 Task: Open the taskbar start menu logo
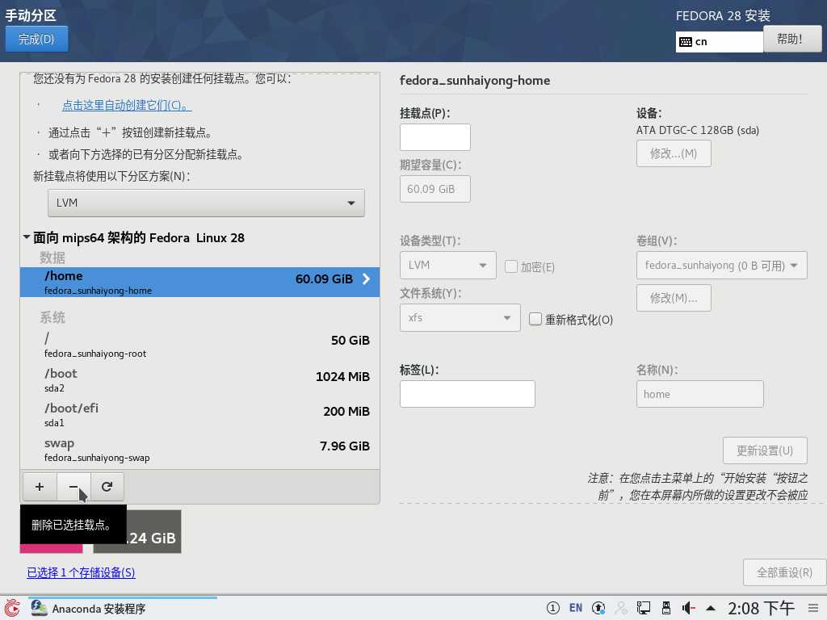pyautogui.click(x=12, y=609)
